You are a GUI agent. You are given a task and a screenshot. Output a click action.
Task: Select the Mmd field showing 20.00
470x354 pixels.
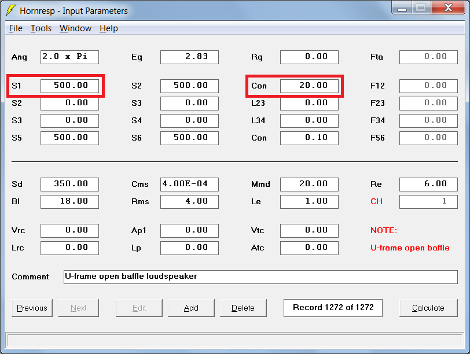click(309, 184)
